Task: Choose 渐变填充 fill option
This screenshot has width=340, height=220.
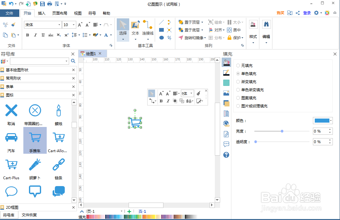Action: click(x=238, y=82)
